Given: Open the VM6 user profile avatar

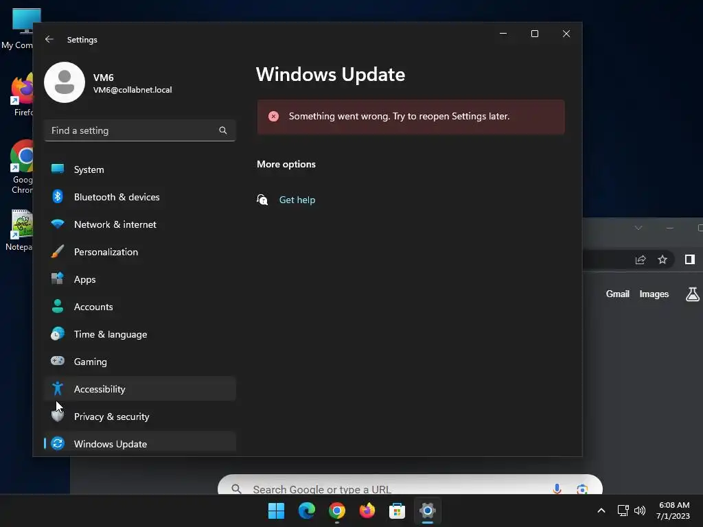Looking at the screenshot, I should tap(65, 82).
